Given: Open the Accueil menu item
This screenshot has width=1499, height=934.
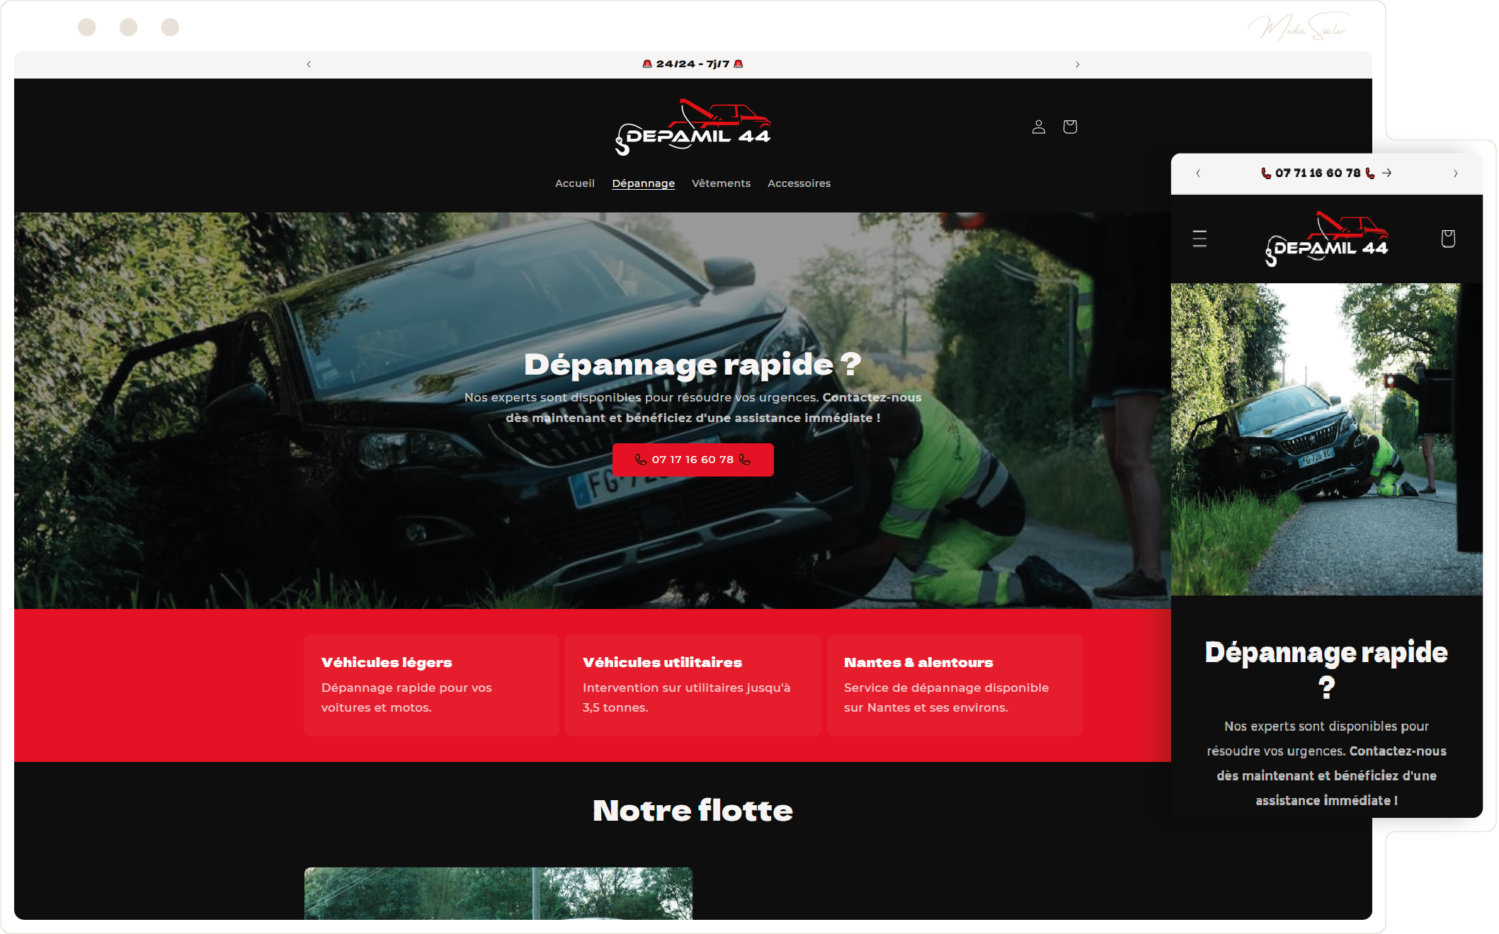Looking at the screenshot, I should pyautogui.click(x=574, y=183).
